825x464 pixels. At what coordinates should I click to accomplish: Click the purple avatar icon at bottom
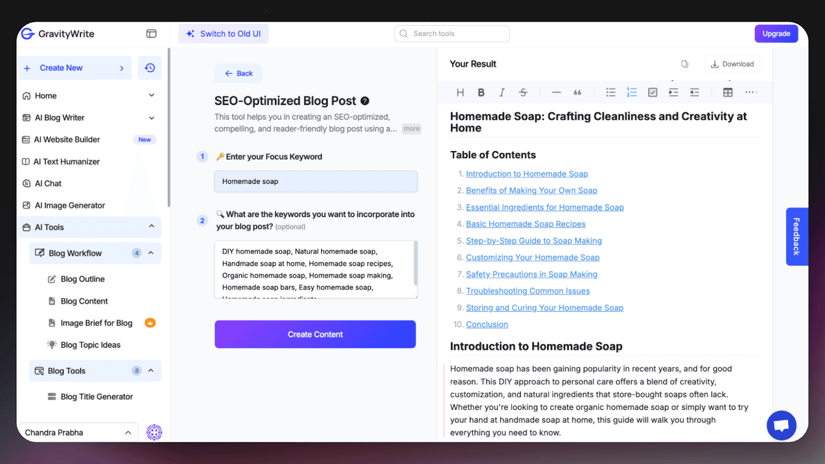(x=154, y=432)
